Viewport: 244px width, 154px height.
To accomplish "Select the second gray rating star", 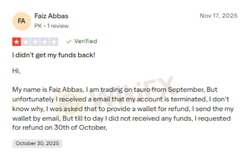I will click(26, 42).
